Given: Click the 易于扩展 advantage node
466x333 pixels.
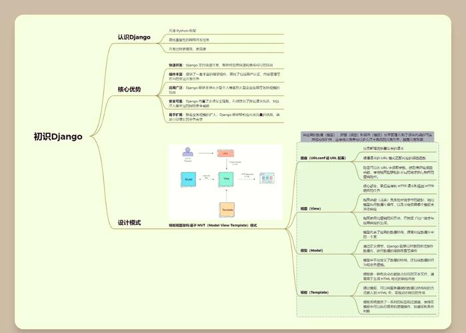Looking at the screenshot, I should 225,117.
